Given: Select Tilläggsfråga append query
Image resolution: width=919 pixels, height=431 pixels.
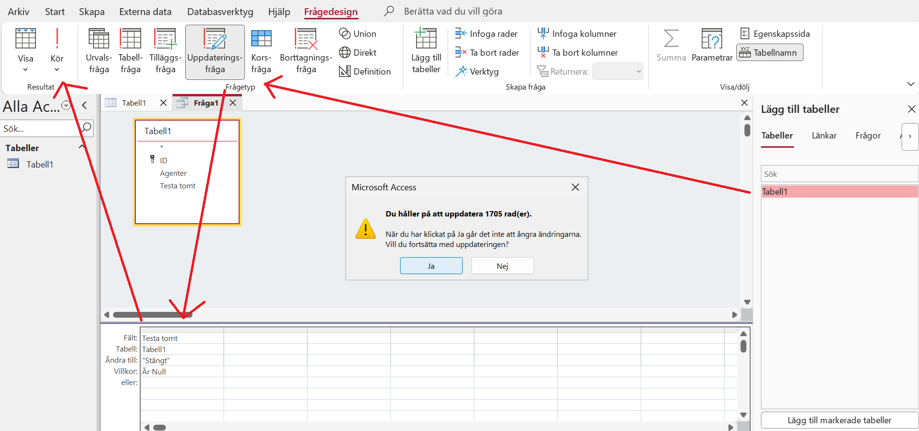Looking at the screenshot, I should pos(165,51).
